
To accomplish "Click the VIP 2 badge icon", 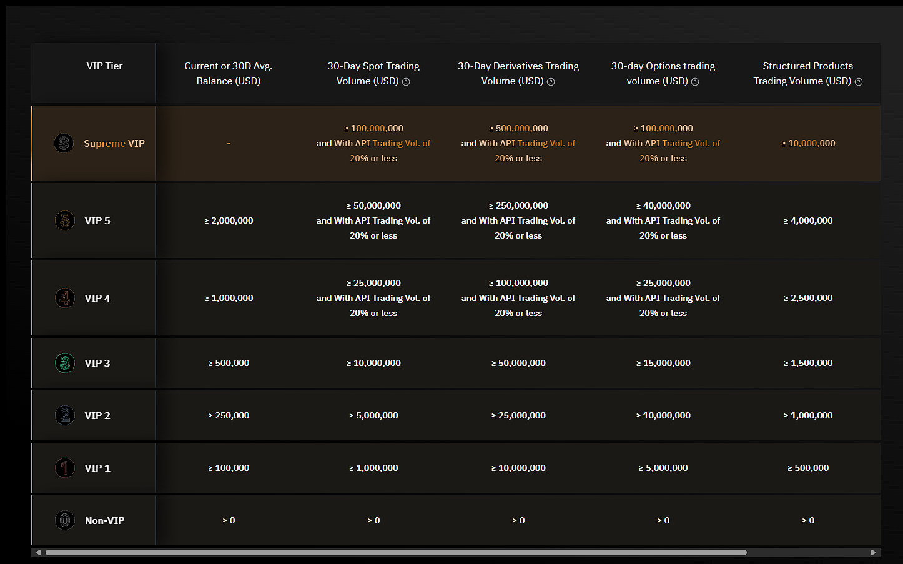I will 64,415.
